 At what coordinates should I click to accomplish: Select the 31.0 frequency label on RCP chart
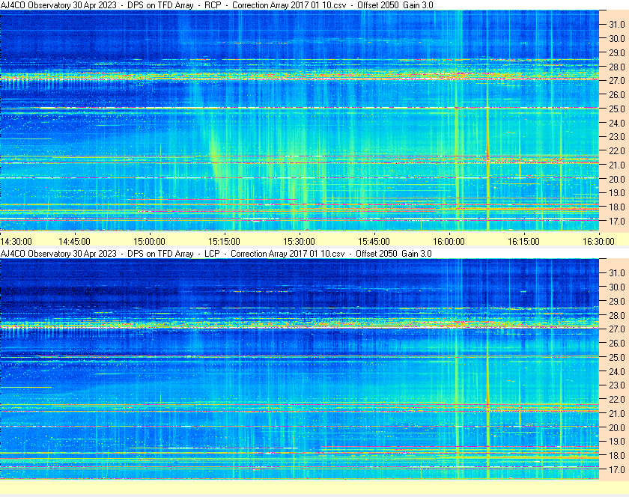[x=617, y=25]
